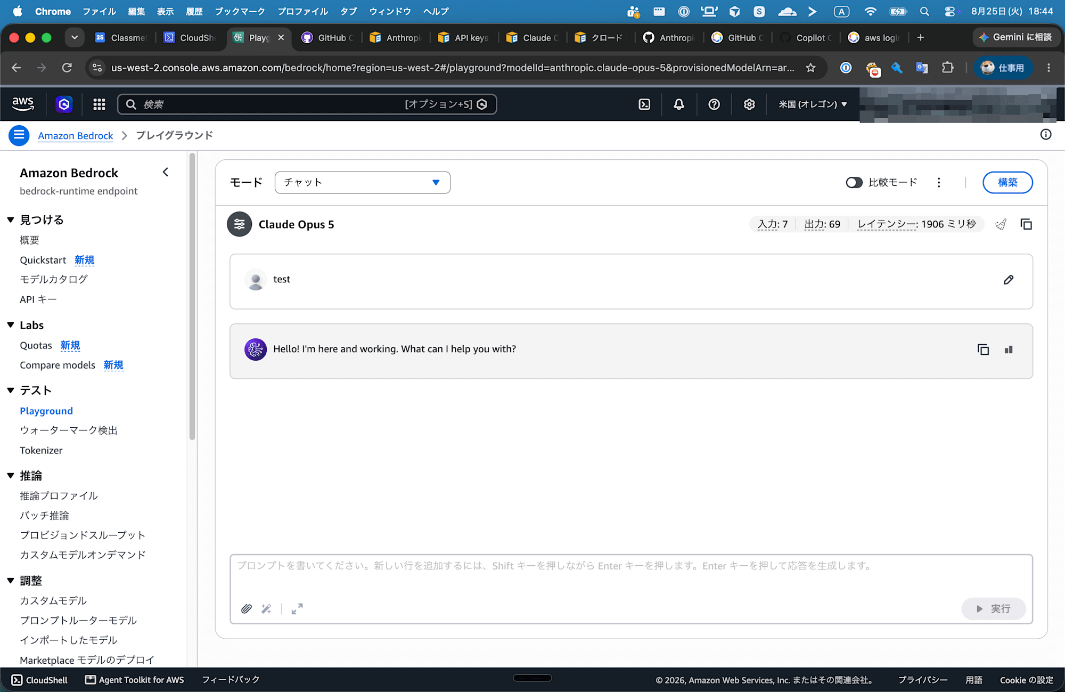Open プロビジョンドスループット in sidebar
This screenshot has height=692, width=1065.
pos(83,535)
